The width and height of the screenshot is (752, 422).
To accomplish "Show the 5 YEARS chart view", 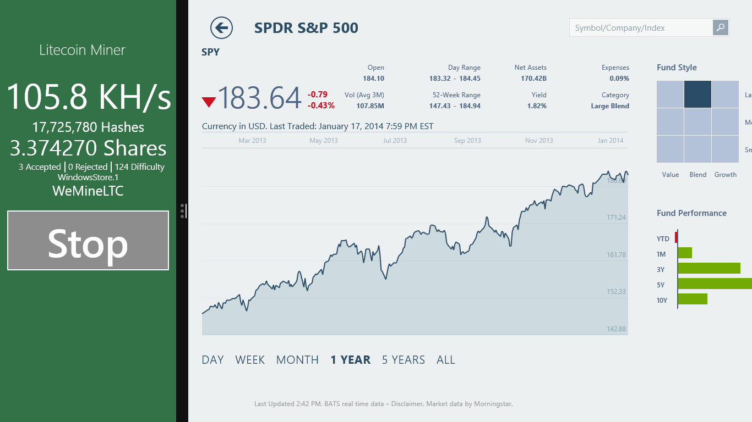I will pos(404,360).
